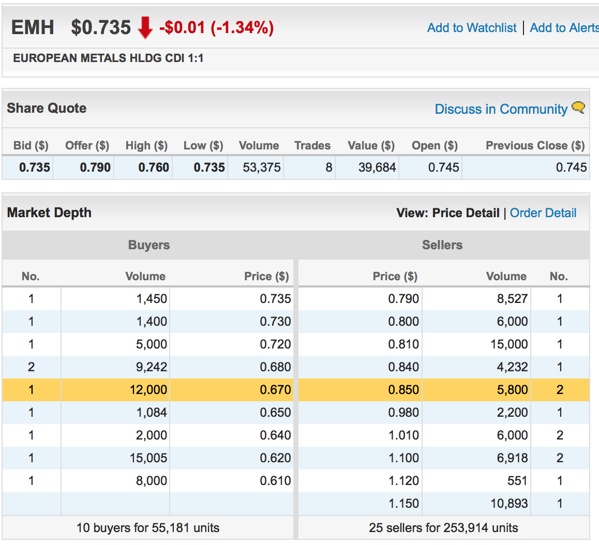Image resolution: width=599 pixels, height=545 pixels.
Task: Click buyer price 0.640
Action: tap(275, 435)
